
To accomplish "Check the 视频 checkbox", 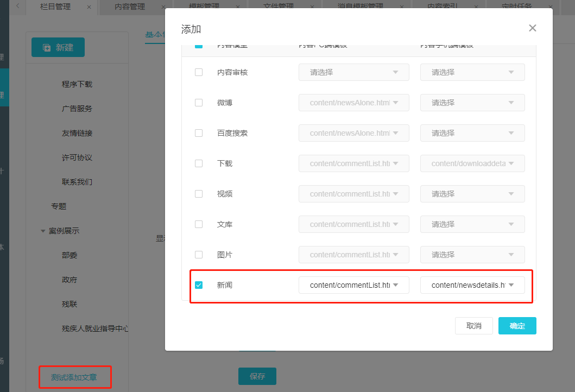I will (x=199, y=194).
